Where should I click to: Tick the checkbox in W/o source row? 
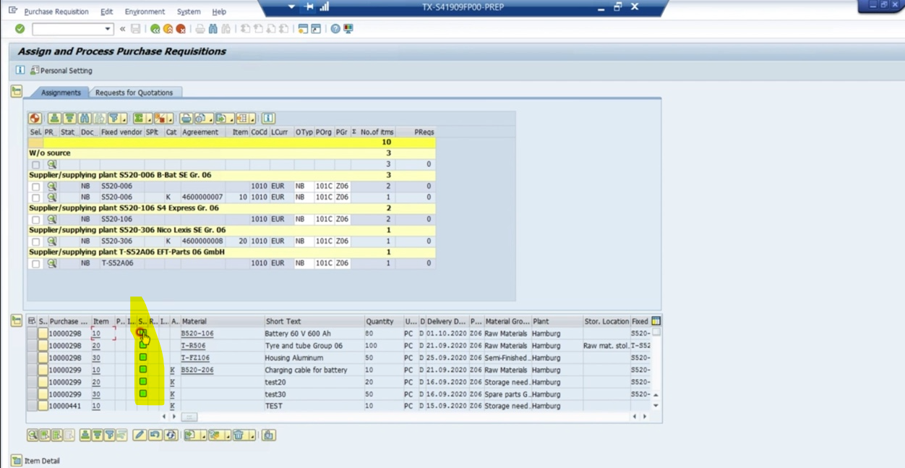[x=35, y=164]
